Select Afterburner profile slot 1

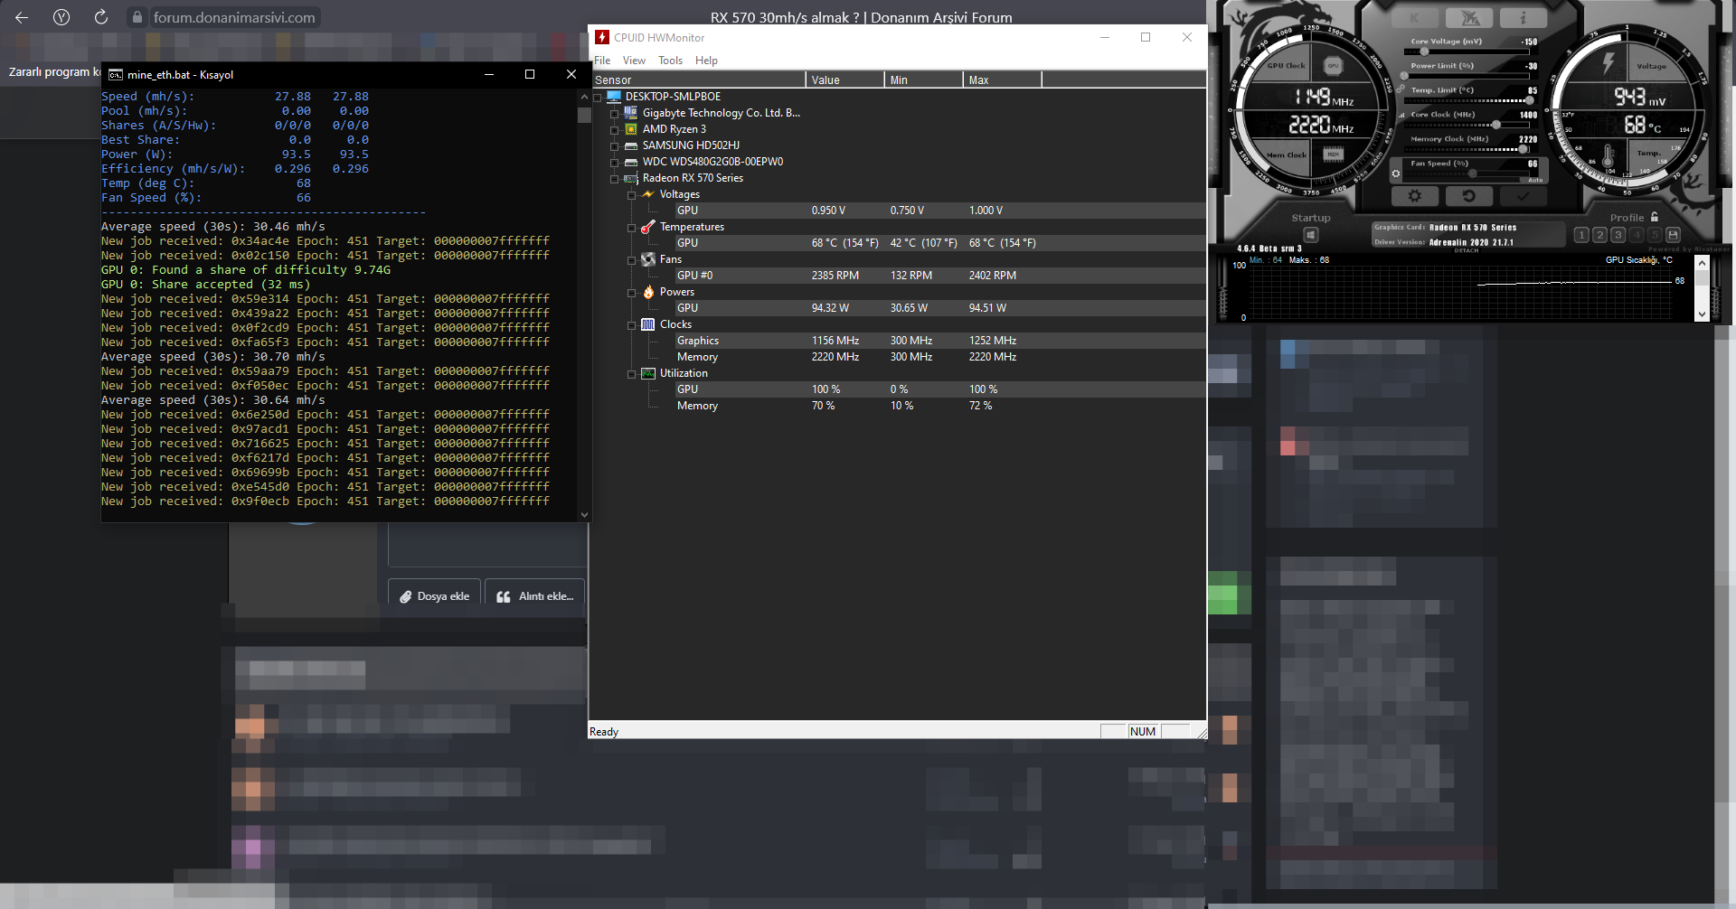pyautogui.click(x=1581, y=235)
